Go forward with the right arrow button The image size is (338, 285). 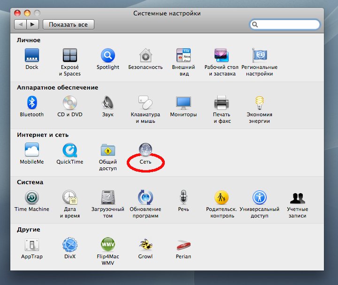coord(32,24)
